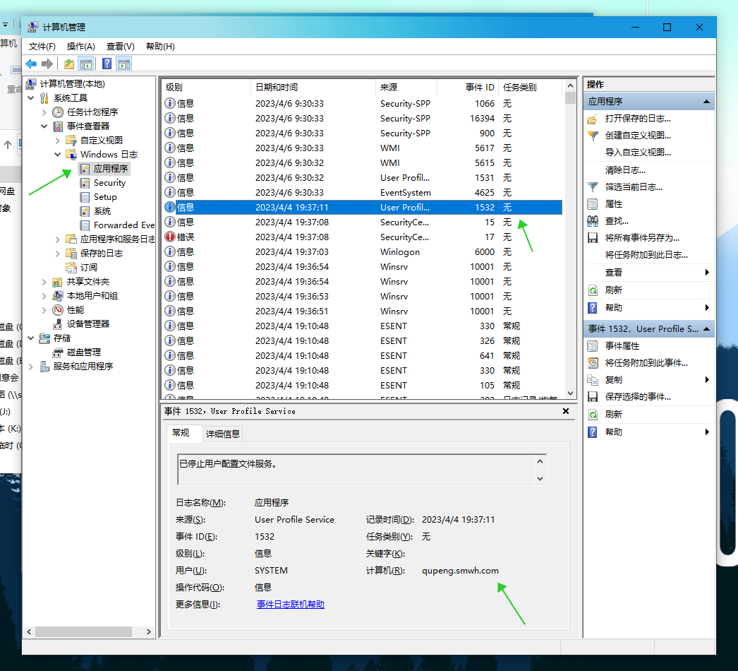Click 保存选择的事件 disk action
The width and height of the screenshot is (738, 671).
(x=637, y=397)
